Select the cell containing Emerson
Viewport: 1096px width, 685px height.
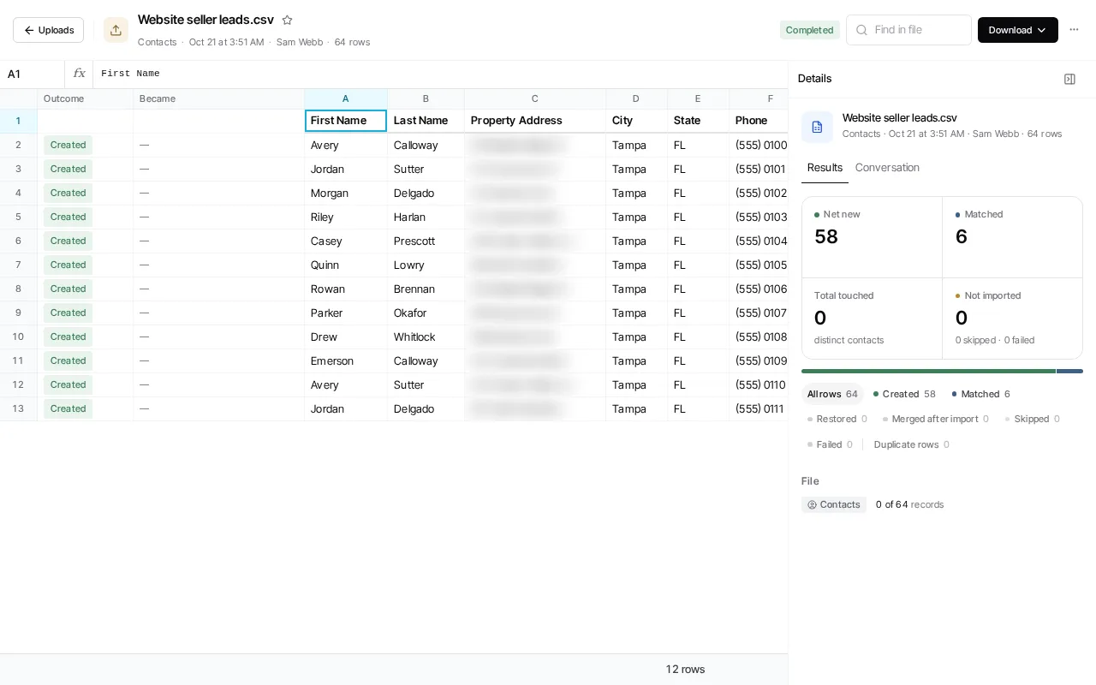346,360
